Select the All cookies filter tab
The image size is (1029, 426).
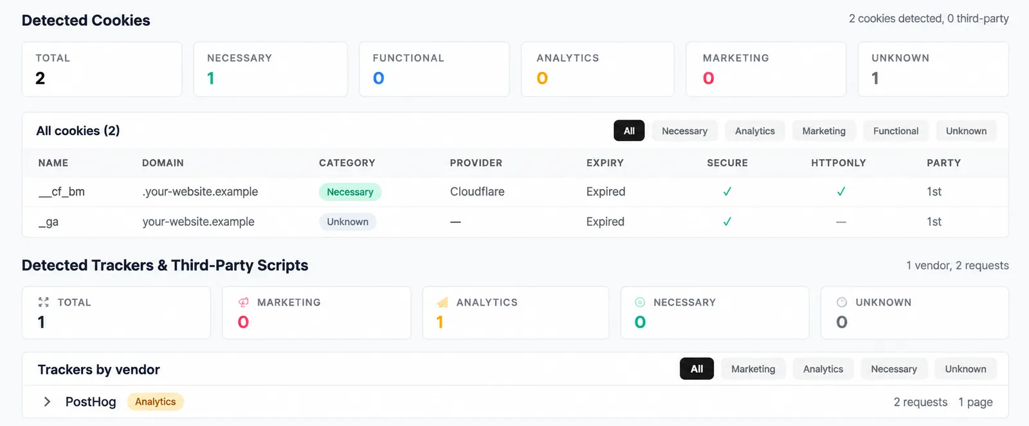pos(629,131)
